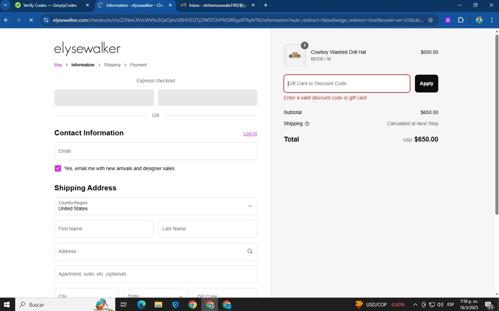
Task: Go to Bag breadcrumb link
Action: pos(58,65)
